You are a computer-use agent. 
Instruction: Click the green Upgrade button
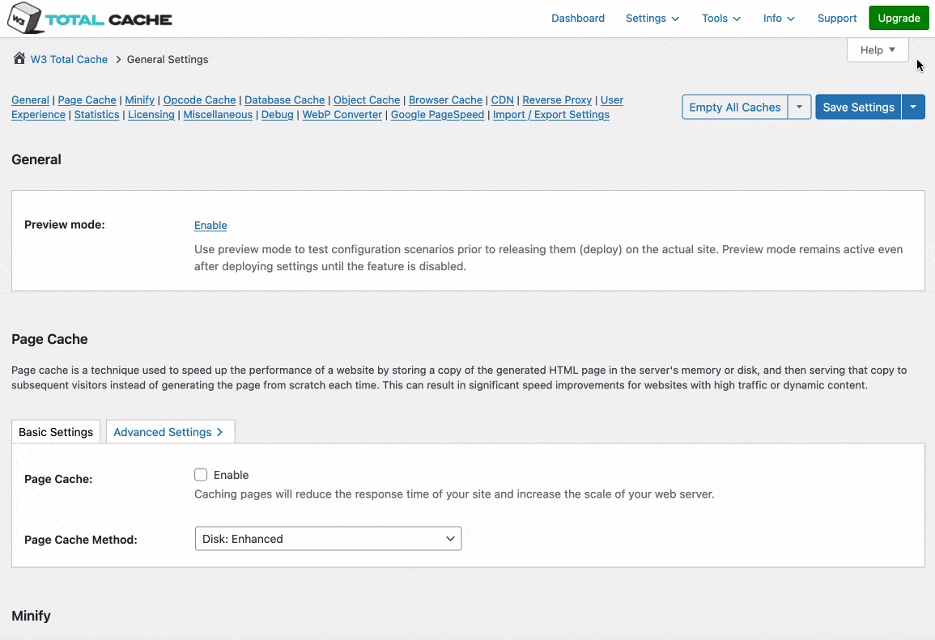coord(899,18)
